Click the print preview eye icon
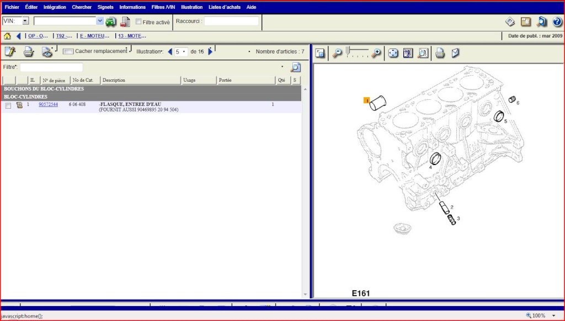The image size is (565, 321). click(x=47, y=52)
